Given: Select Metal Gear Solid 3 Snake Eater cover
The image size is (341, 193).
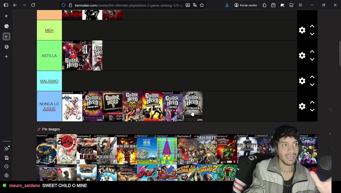Looking at the screenshot, I should (127, 149).
